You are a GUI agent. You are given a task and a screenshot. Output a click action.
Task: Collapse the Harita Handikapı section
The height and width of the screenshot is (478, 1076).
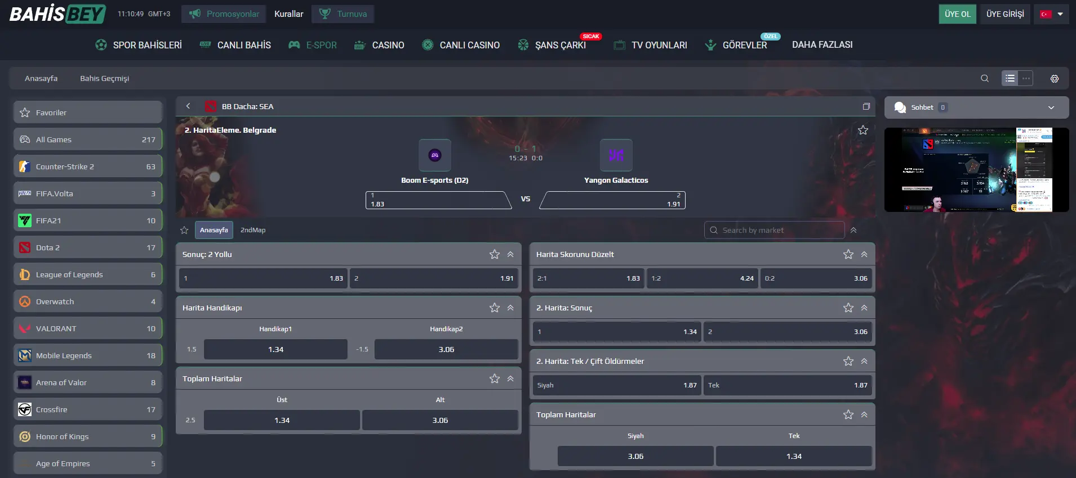tap(510, 308)
